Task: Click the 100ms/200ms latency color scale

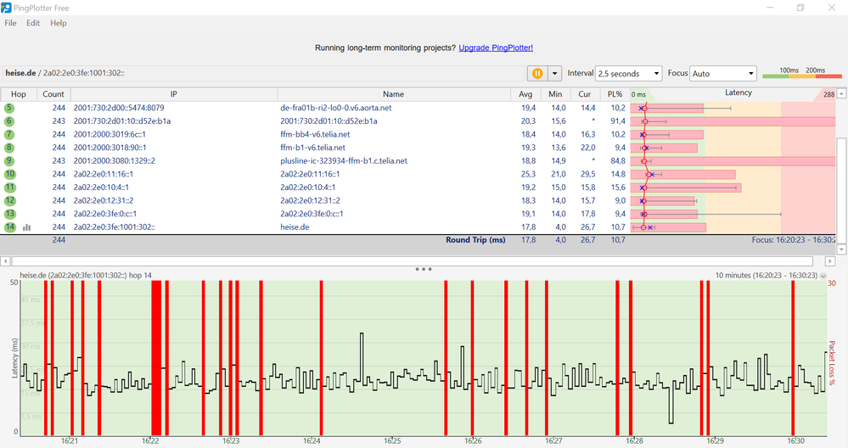Action: click(x=802, y=73)
